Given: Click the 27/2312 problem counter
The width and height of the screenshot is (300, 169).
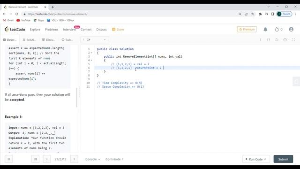Looking at the screenshot, I should tap(60, 159).
